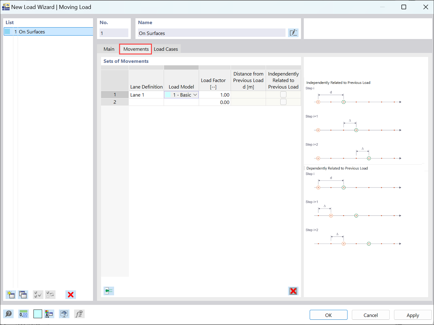The width and height of the screenshot is (434, 325).
Task: Click the fx formula icon
Action: (x=79, y=314)
